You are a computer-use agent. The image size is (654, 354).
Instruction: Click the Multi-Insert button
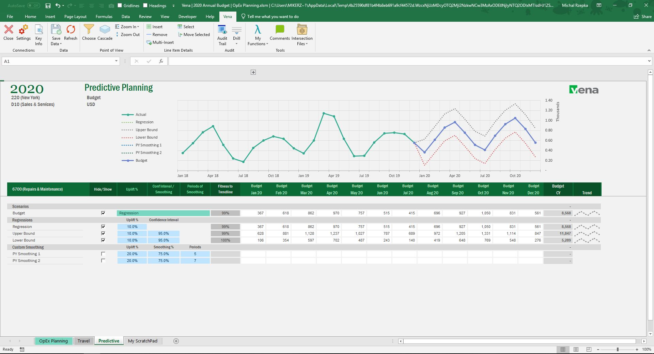coord(160,42)
